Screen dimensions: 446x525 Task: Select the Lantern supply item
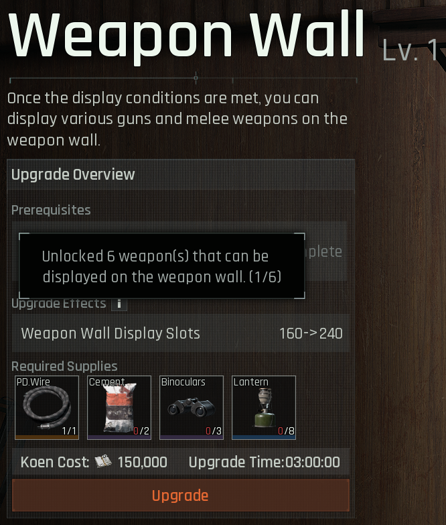(264, 407)
